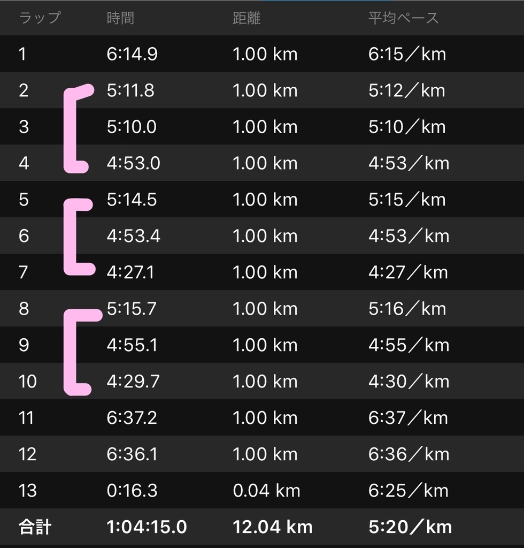Tap lap 13 distance 0.04 km

click(x=266, y=490)
